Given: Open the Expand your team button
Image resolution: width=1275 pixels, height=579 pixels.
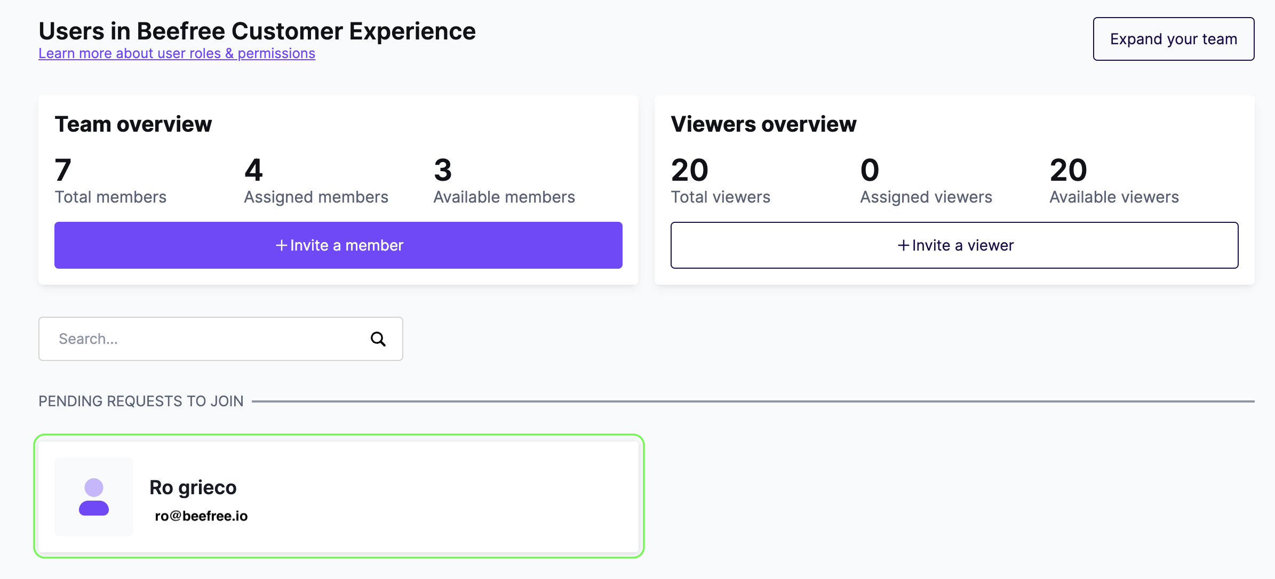Looking at the screenshot, I should tap(1174, 39).
